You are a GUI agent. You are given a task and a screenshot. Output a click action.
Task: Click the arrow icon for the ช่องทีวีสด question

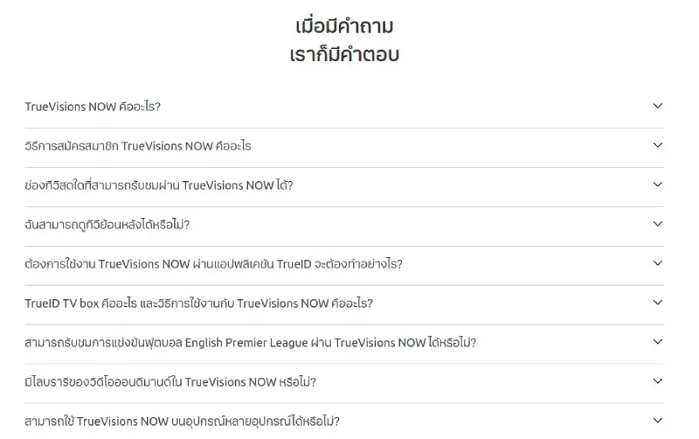(658, 185)
